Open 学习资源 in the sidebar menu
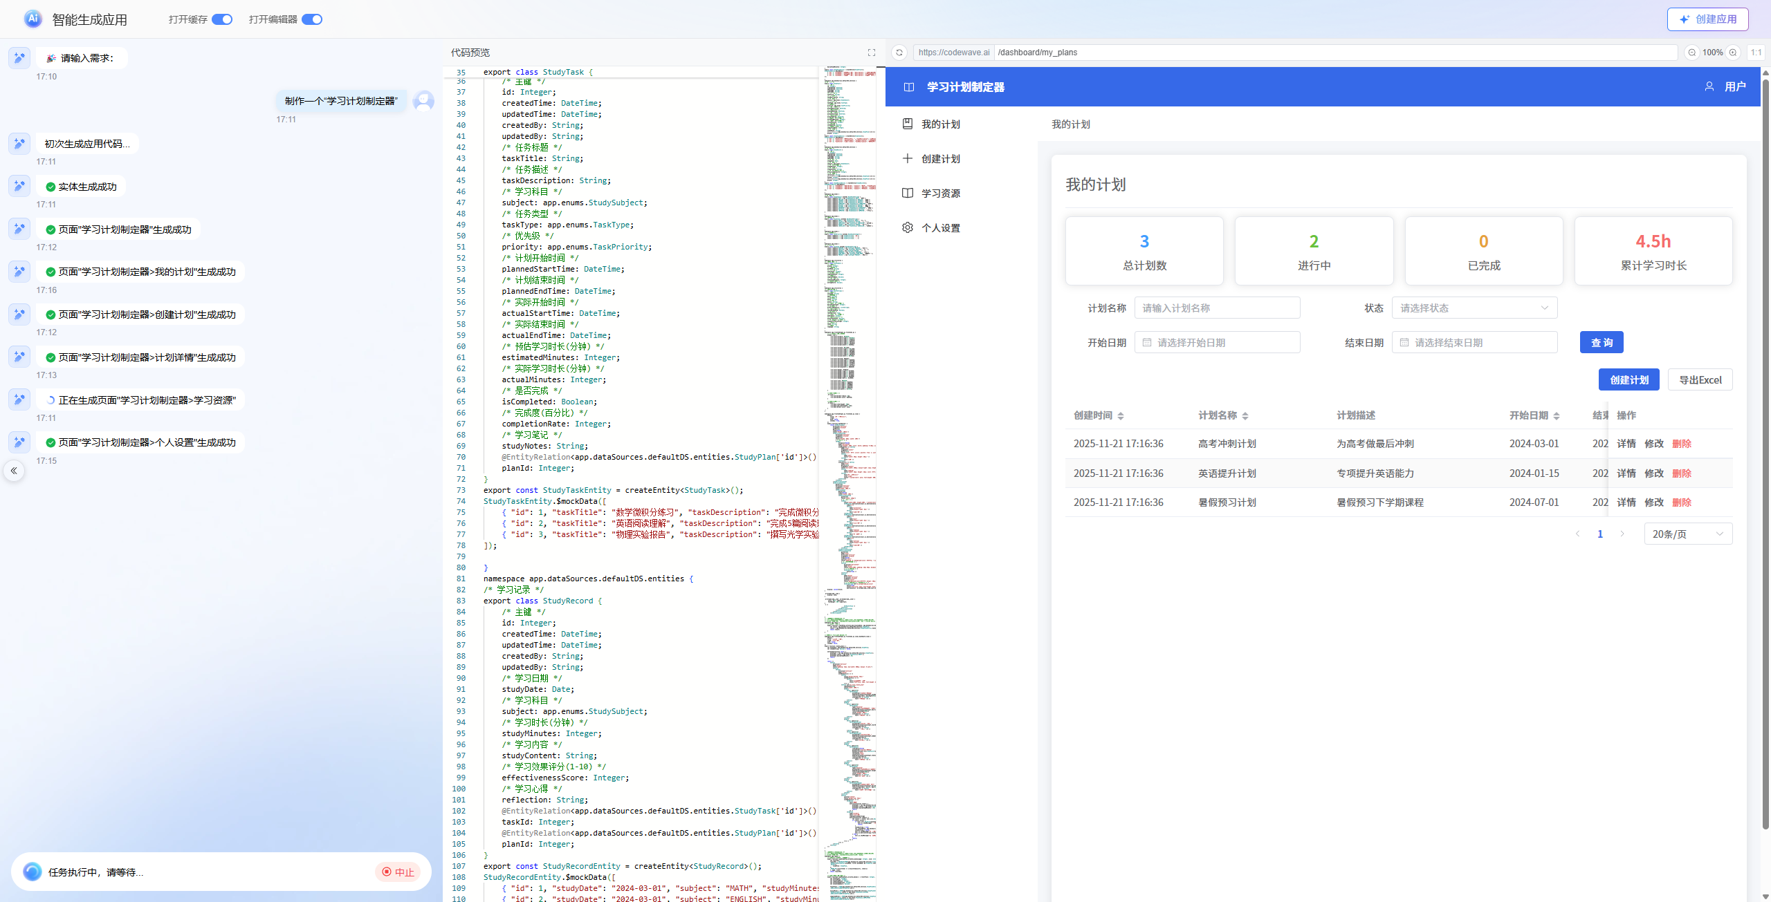Viewport: 1771px width, 902px height. [x=940, y=194]
